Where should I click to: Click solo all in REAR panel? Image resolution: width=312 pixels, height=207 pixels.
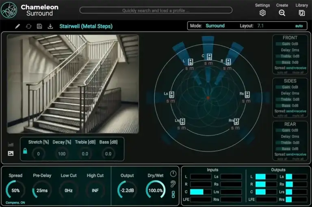pos(282,159)
